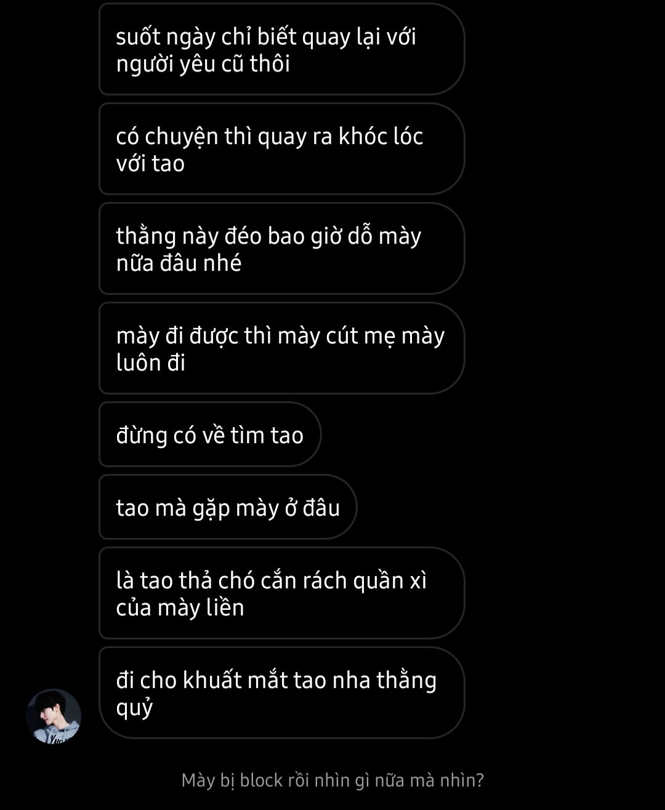
Task: Select the 'đừng có về tìm tao' message
Action: coord(210,435)
